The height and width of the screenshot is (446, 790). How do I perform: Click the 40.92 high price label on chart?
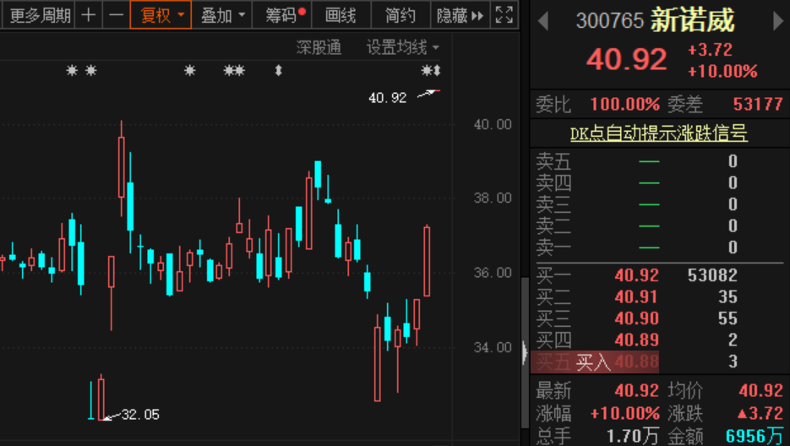(x=387, y=98)
